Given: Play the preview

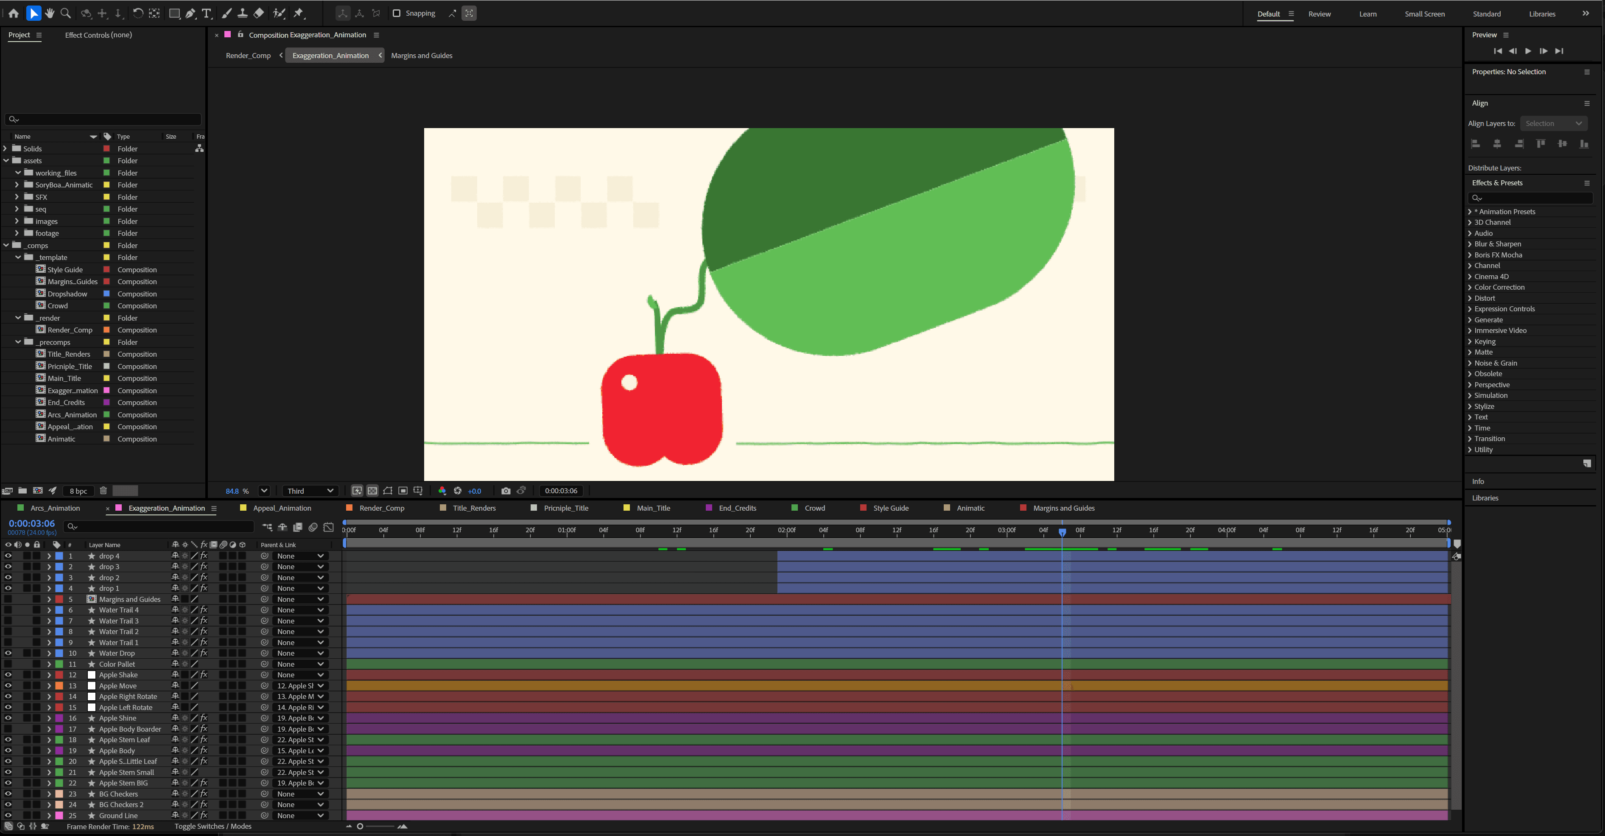Looking at the screenshot, I should pos(1528,51).
